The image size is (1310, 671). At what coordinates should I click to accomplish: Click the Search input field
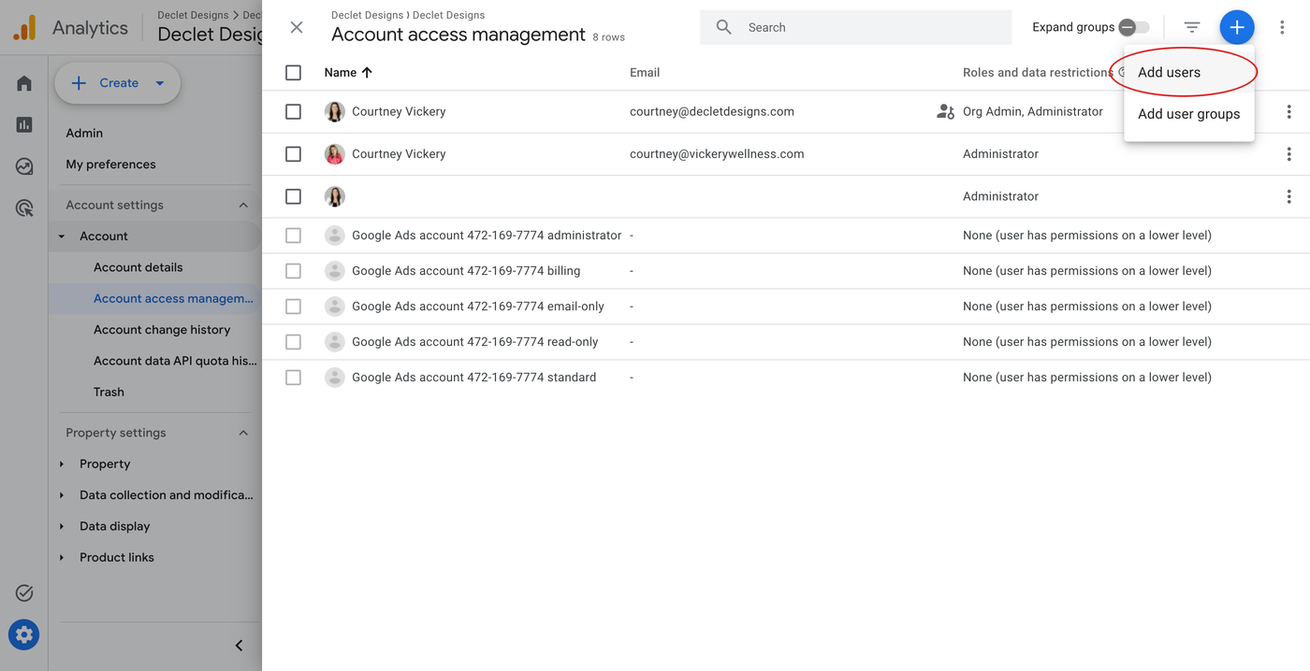pos(870,28)
